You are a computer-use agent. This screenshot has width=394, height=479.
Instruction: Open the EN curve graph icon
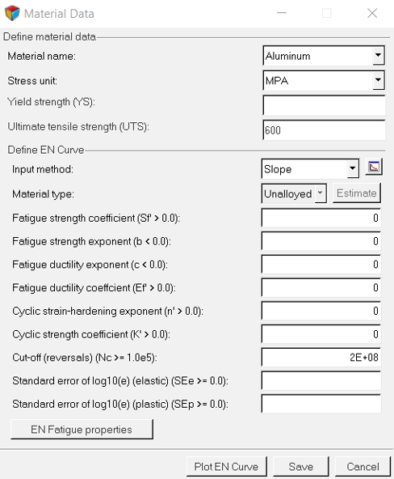point(374,167)
